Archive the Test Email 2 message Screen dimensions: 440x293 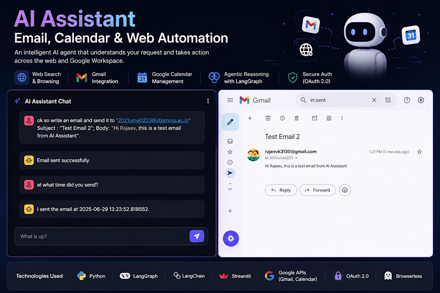click(268, 118)
